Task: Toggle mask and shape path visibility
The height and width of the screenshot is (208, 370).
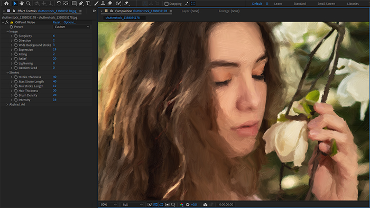Action: (161, 204)
